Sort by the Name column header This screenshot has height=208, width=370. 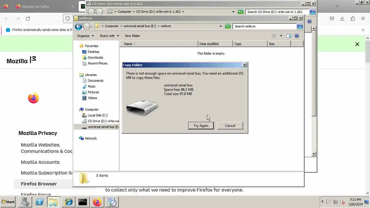(159, 44)
